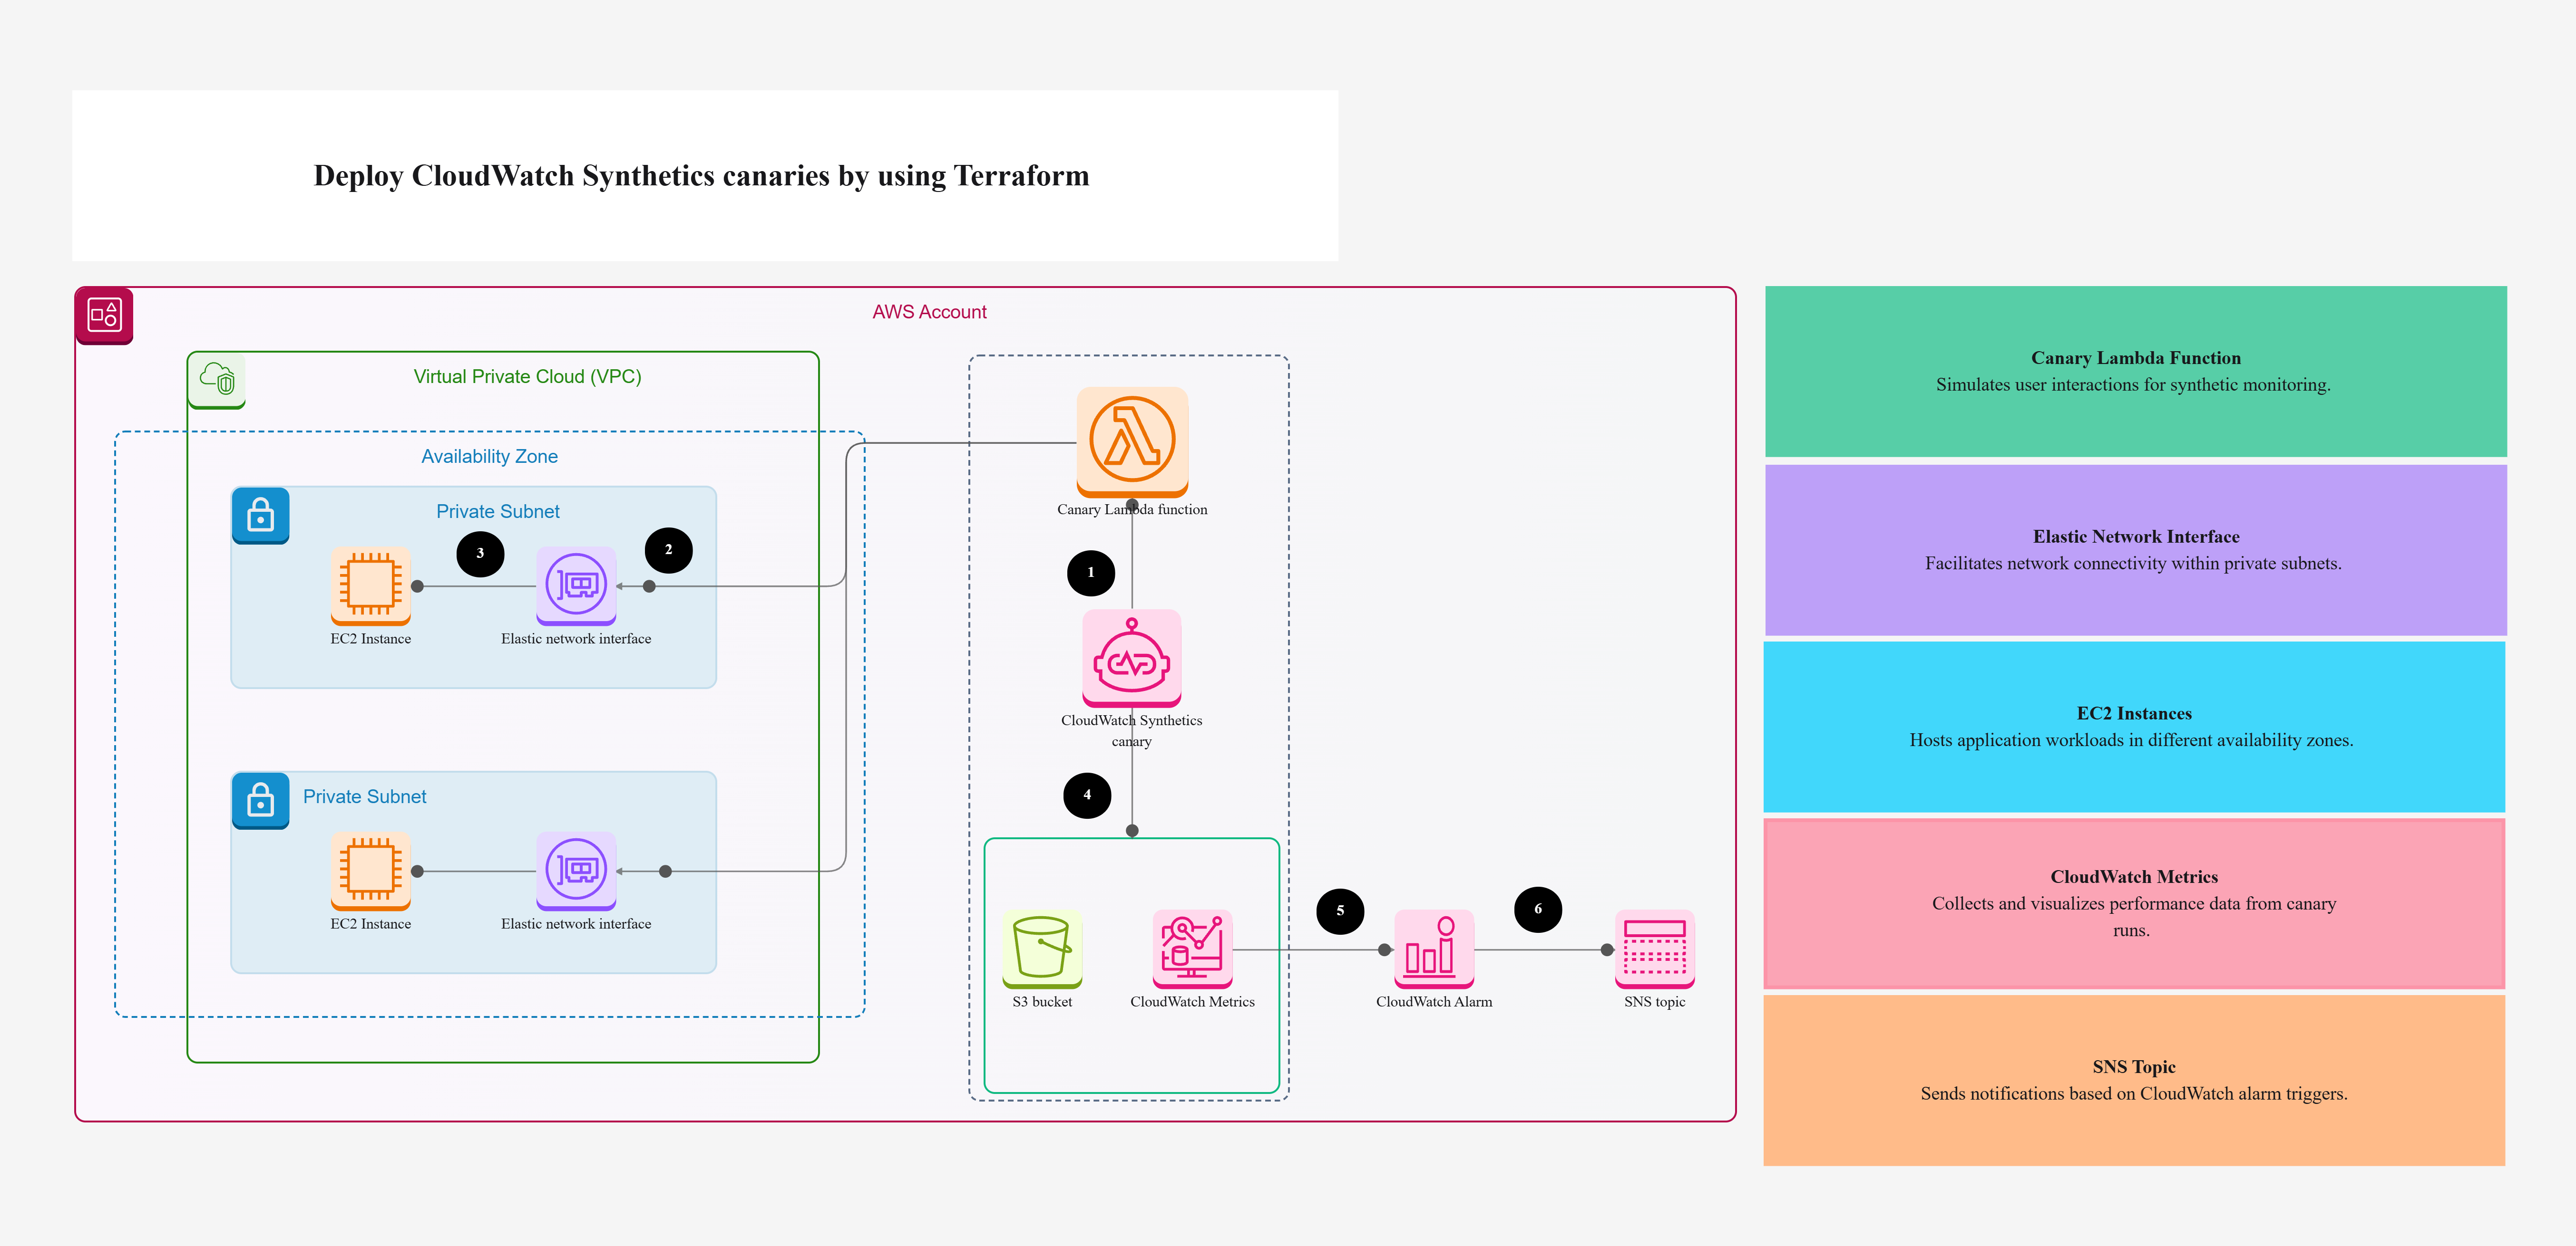Click the lower Private Subnet label

click(x=364, y=796)
